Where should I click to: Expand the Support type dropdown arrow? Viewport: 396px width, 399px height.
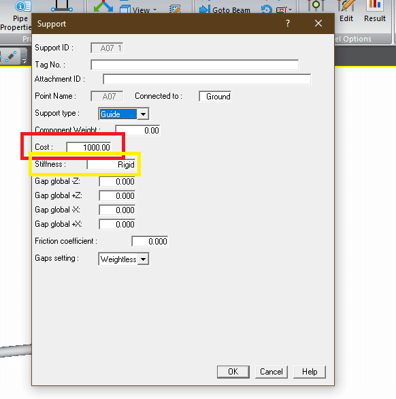click(x=143, y=114)
